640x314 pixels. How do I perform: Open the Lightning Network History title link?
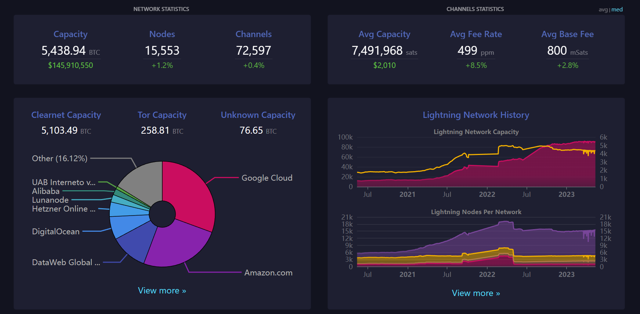476,115
